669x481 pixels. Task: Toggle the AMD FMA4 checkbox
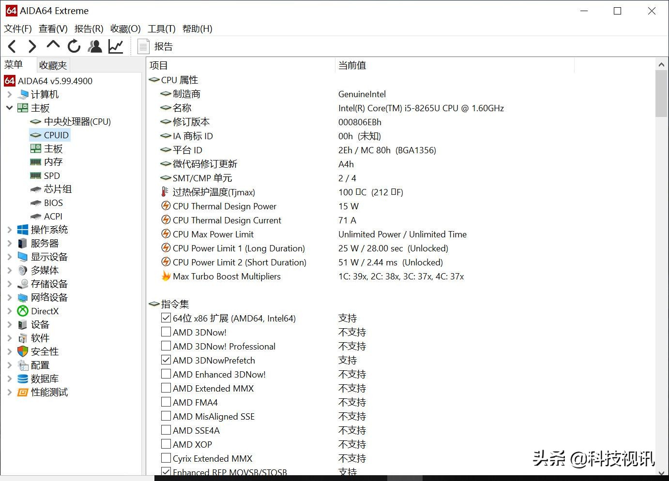click(x=166, y=402)
